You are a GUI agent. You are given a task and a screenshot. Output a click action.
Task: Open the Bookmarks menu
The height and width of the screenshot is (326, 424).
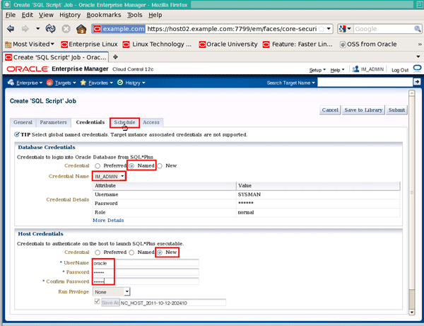click(104, 15)
